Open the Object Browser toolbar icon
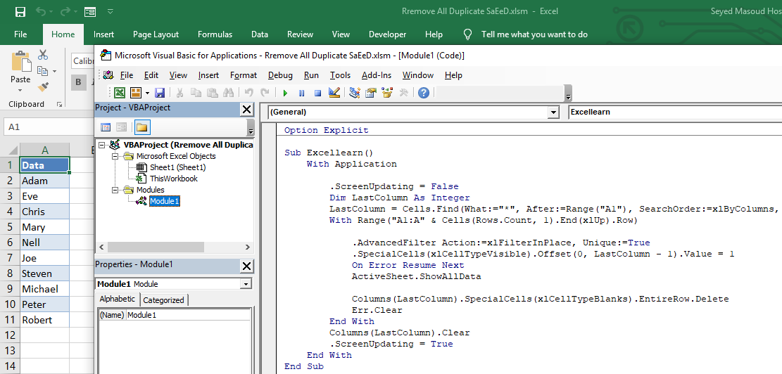 point(387,93)
